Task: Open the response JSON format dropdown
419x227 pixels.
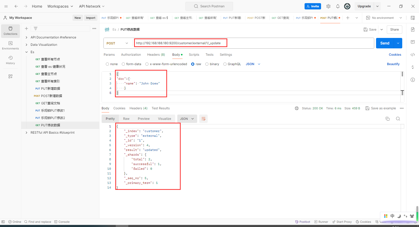Action: (187, 119)
